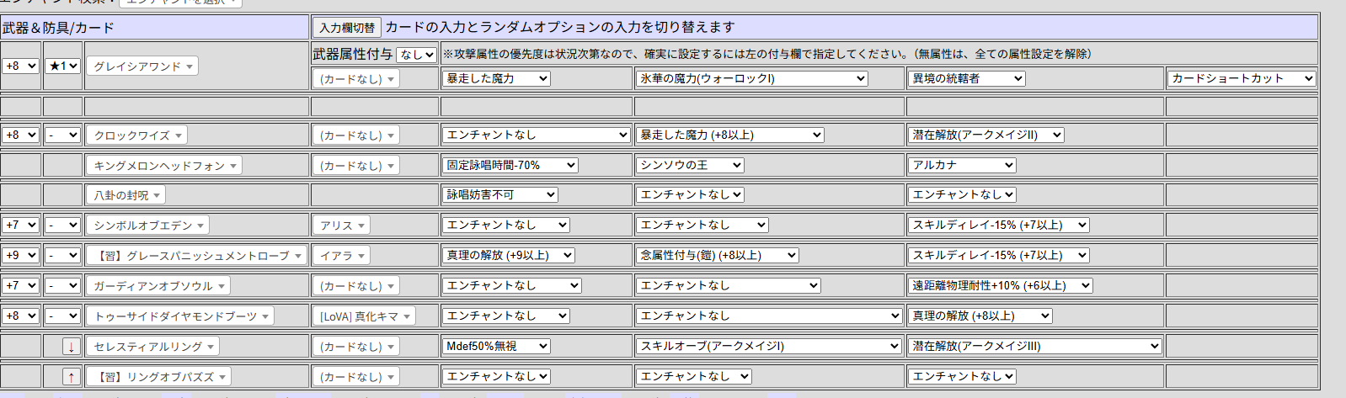
Task: Open the キングメロンヘッドフォン selector
Action: [164, 166]
